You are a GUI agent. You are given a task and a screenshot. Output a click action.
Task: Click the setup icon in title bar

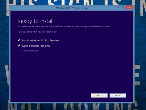[12, 8]
